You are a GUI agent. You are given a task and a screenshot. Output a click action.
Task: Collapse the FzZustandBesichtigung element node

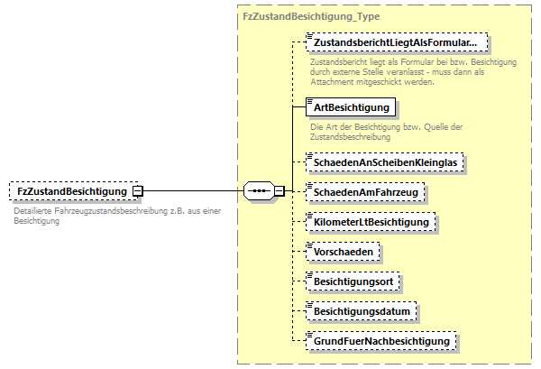point(137,191)
